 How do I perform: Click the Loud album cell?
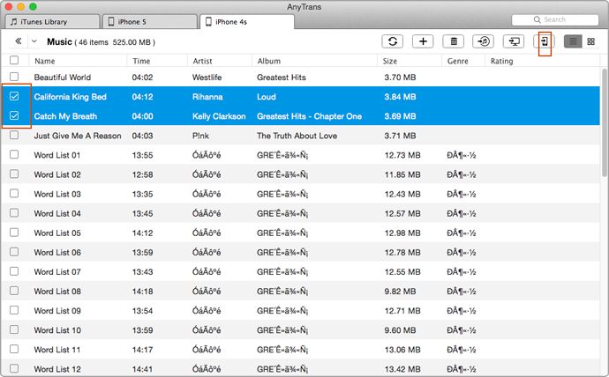pos(266,97)
